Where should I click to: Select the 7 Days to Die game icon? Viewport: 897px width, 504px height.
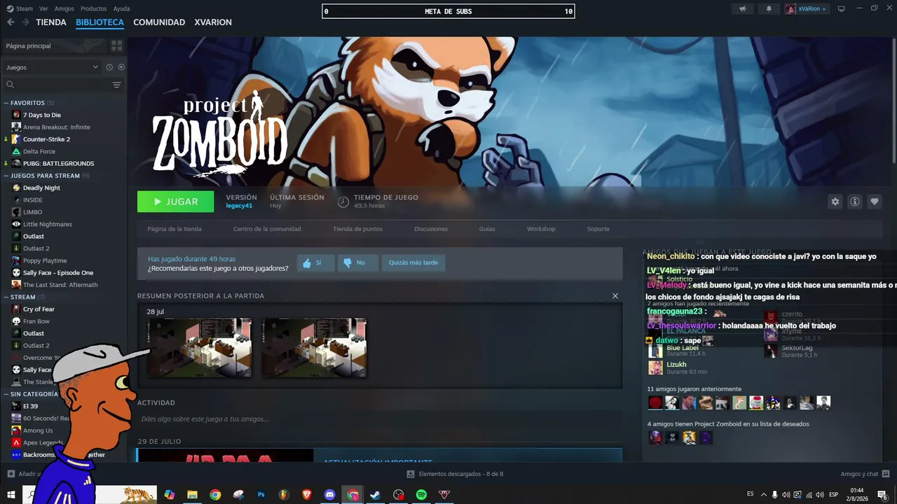coord(16,115)
